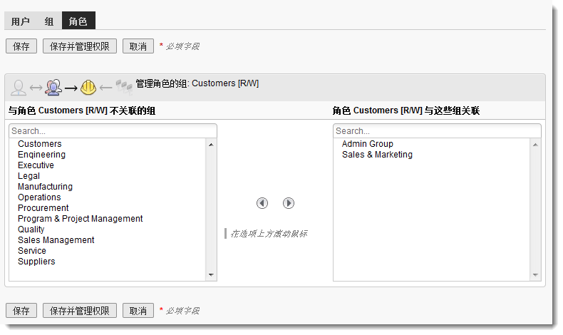Select Sales & Marketing in the associated list

pos(377,155)
